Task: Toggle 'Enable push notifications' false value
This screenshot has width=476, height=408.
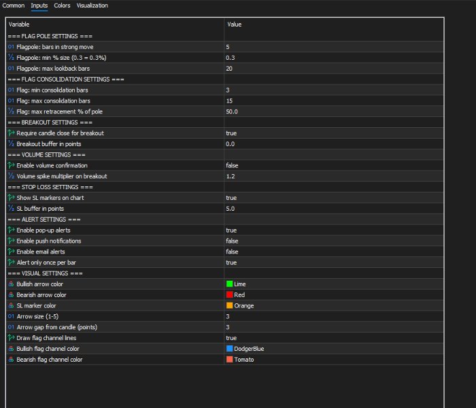Action: 232,241
